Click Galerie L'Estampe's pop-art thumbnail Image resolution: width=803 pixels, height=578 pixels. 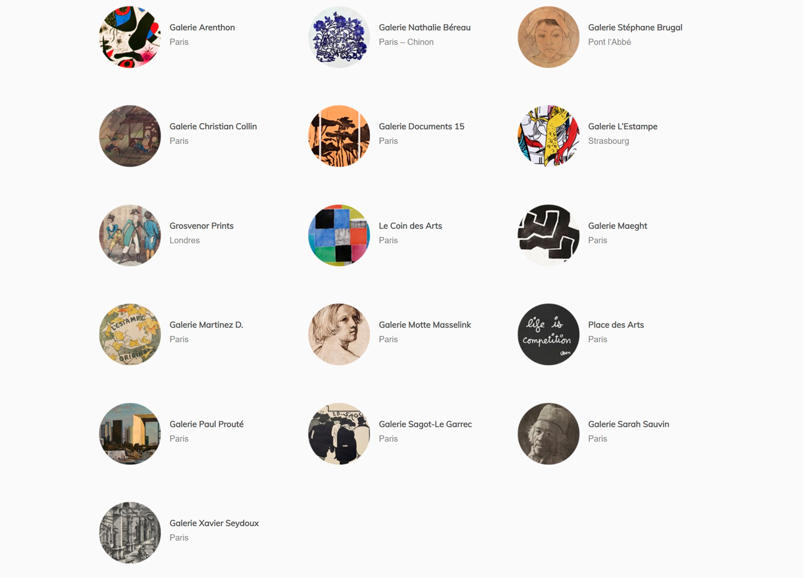548,136
